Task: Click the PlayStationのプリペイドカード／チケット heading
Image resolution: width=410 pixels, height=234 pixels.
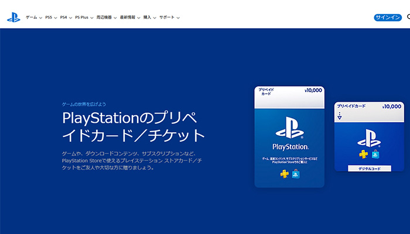Action: click(x=134, y=127)
